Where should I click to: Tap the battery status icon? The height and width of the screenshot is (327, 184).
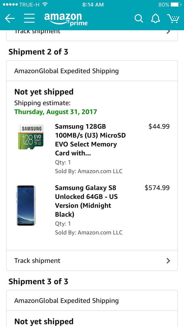(x=176, y=5)
